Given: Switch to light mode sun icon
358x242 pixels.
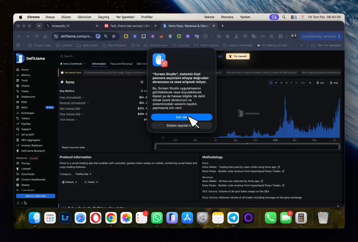Looking at the screenshot, I should (18, 203).
